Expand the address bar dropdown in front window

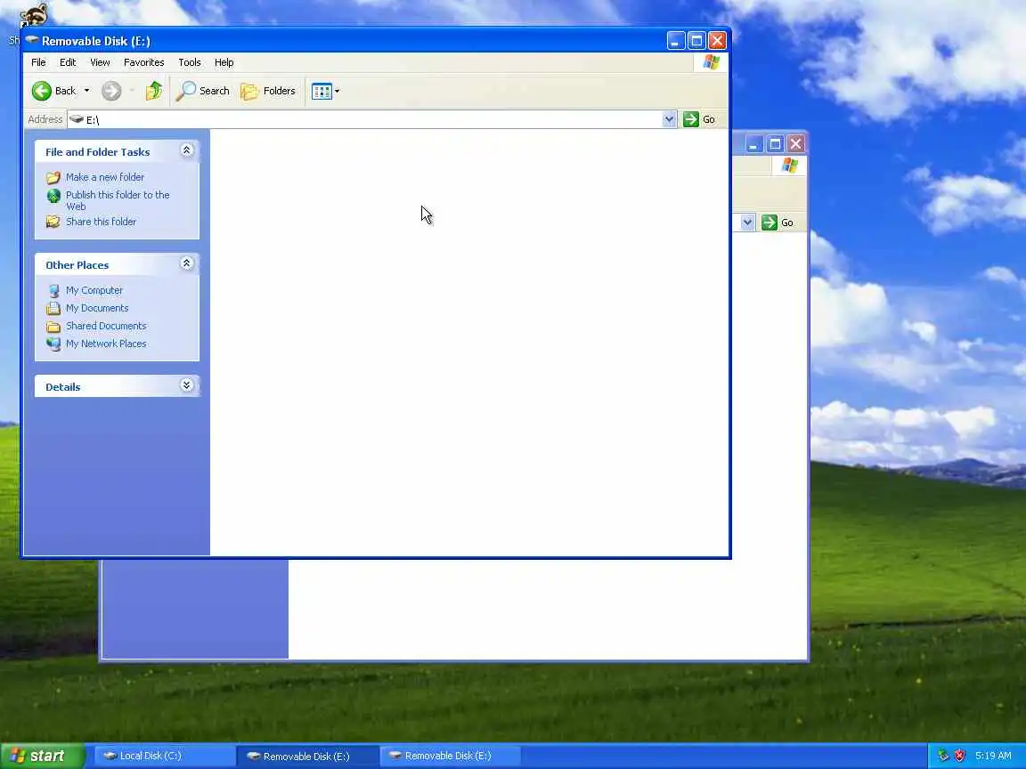[669, 119]
